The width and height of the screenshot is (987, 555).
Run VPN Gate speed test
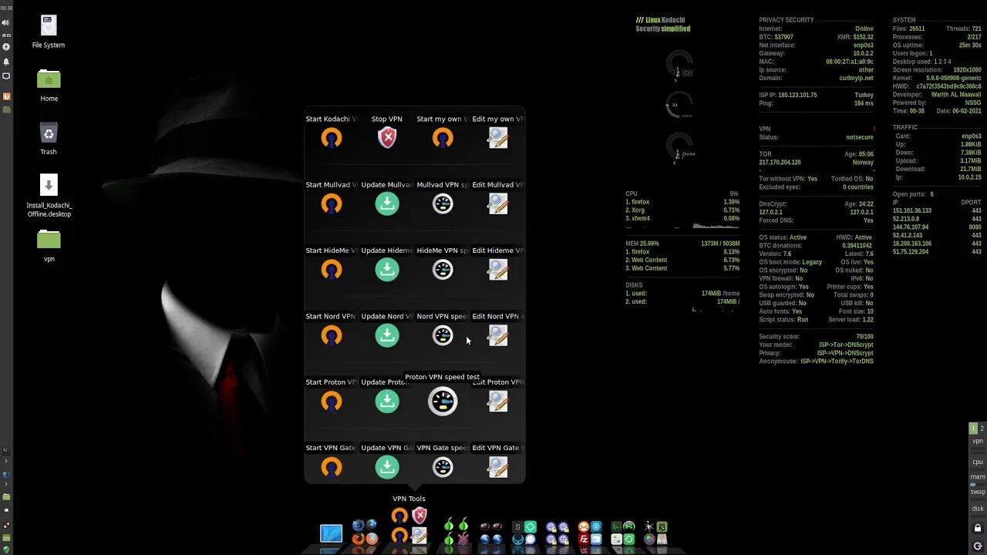tap(443, 467)
